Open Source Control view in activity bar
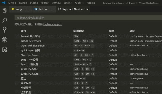This screenshot has width=162, height=94. 5,30
